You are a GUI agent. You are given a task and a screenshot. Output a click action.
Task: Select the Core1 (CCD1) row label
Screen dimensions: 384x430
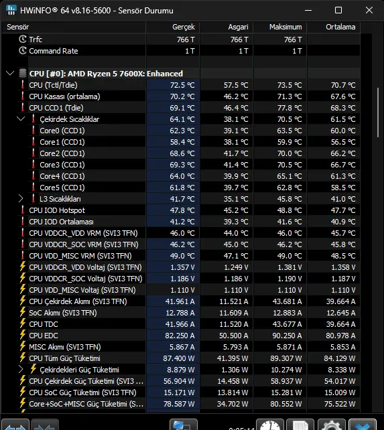[62, 142]
